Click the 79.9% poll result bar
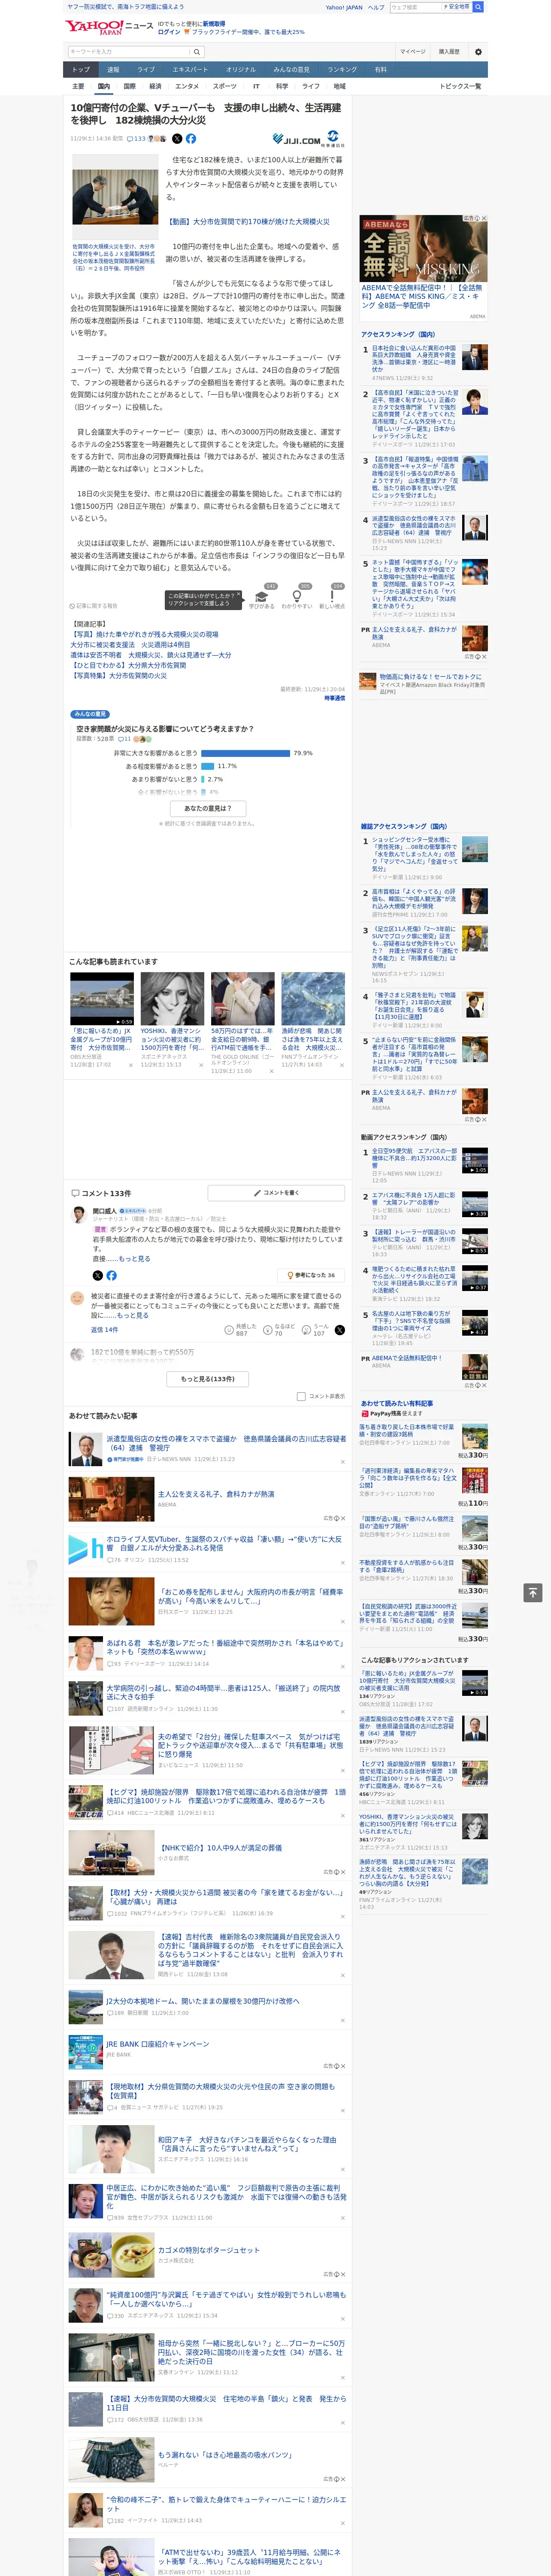The width and height of the screenshot is (551, 2576). click(246, 753)
